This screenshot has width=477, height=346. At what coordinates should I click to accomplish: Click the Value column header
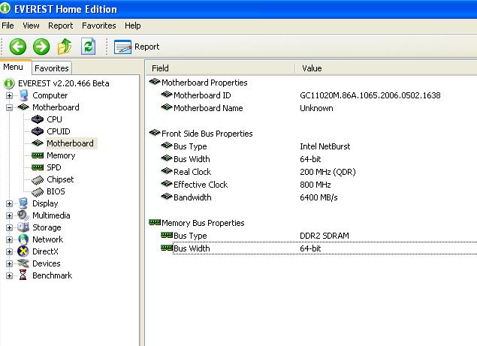[386, 68]
